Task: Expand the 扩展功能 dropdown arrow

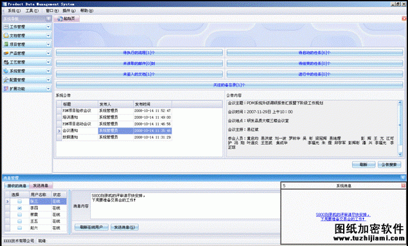Action: point(48,88)
